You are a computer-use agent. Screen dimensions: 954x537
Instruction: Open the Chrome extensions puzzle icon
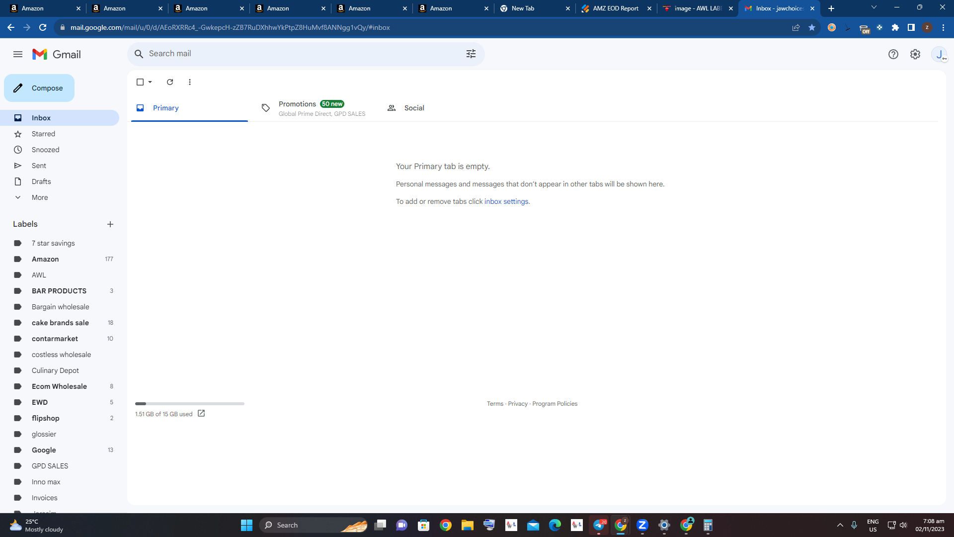click(x=895, y=27)
